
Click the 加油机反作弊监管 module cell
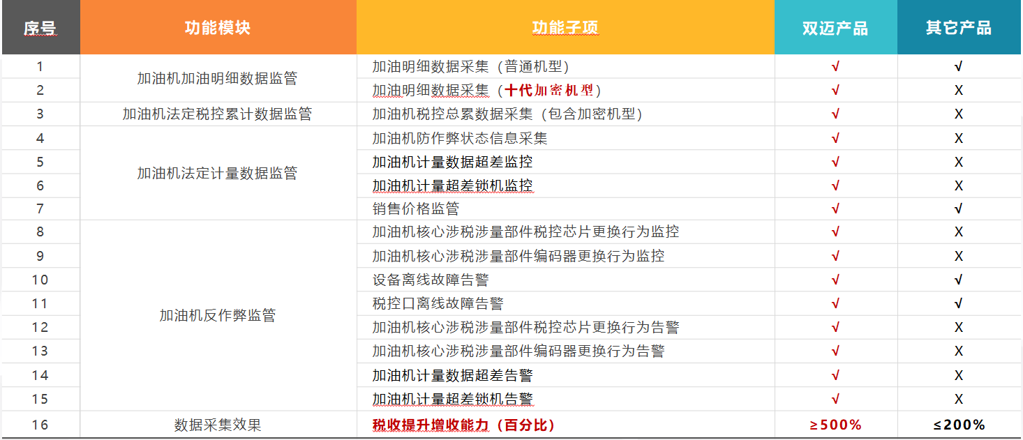217,315
